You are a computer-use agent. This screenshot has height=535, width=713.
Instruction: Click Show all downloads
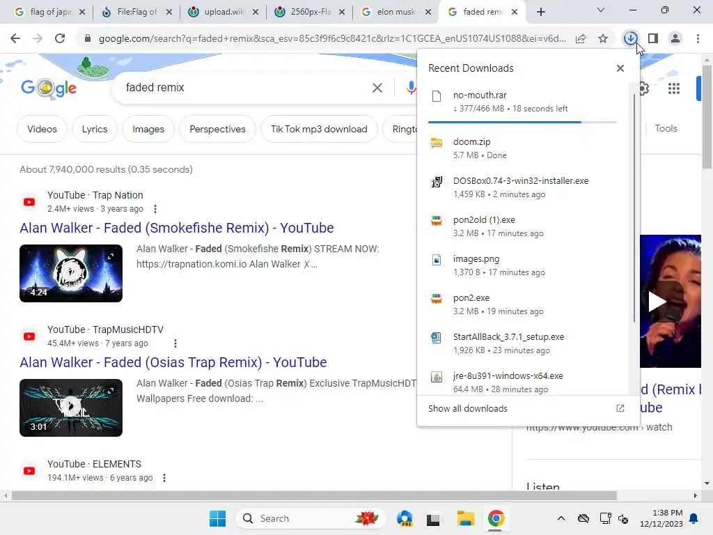(x=467, y=408)
